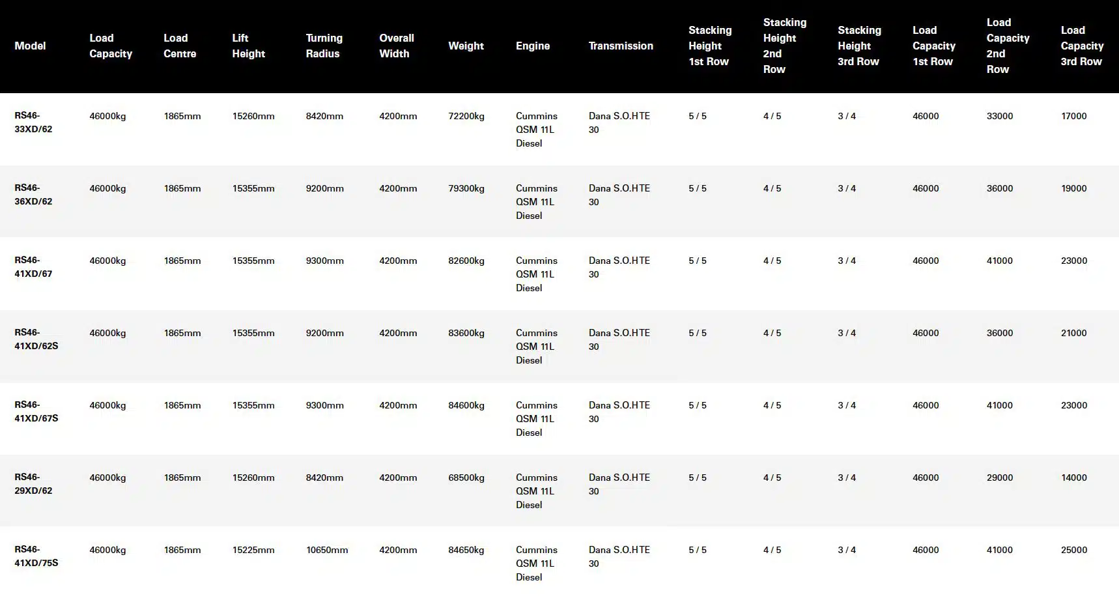
Task: Click the 25000 third row capacity value
Action: (x=1074, y=550)
